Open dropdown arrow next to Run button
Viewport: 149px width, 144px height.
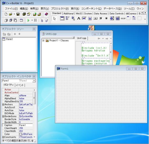(x=32, y=20)
